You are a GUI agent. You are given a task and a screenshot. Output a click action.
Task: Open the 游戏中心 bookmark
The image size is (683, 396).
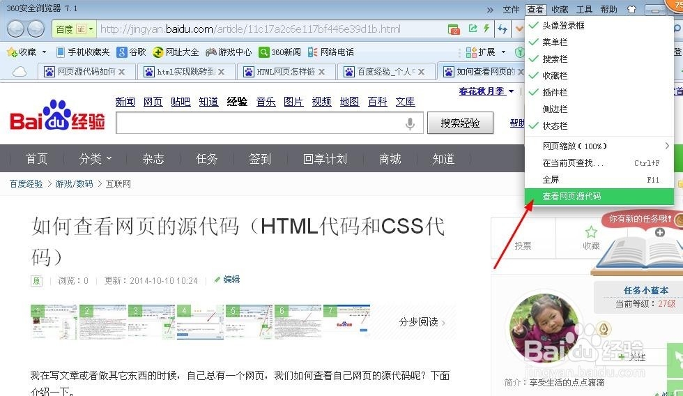click(x=229, y=52)
